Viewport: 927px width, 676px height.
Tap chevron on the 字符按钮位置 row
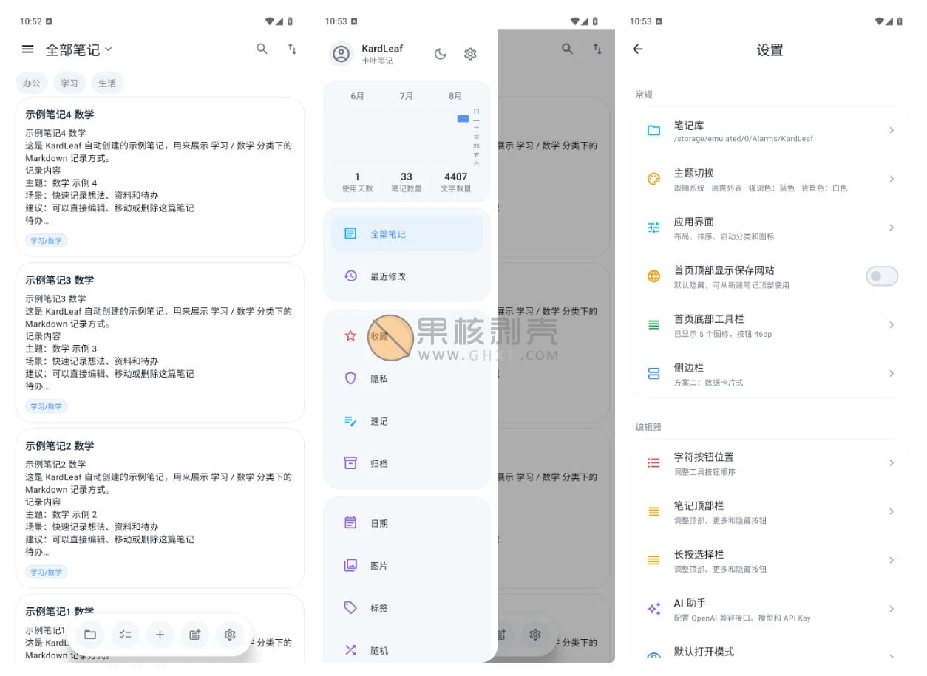tap(892, 463)
